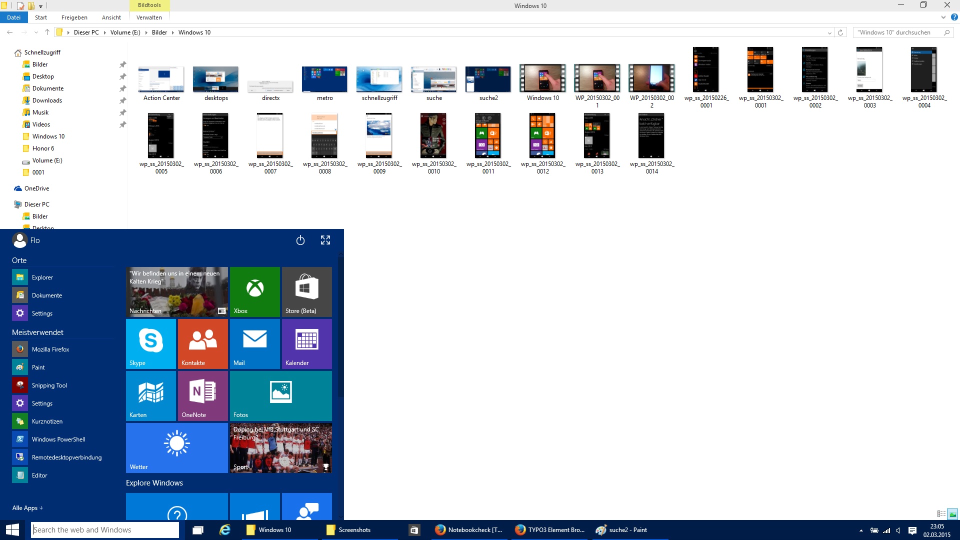This screenshot has width=960, height=540.
Task: Open Dokumente in Start menu Orte
Action: [63, 295]
